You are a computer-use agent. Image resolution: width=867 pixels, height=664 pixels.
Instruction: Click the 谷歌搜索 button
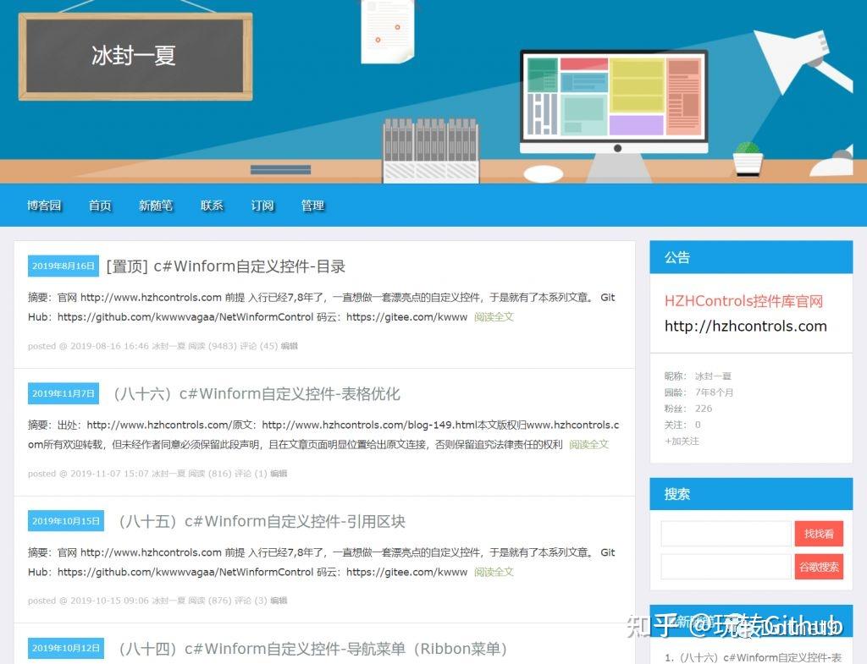coord(819,567)
